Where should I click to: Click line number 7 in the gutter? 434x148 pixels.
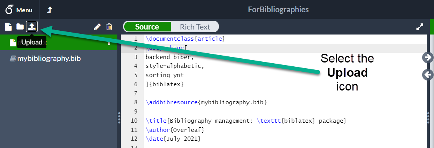[135, 93]
